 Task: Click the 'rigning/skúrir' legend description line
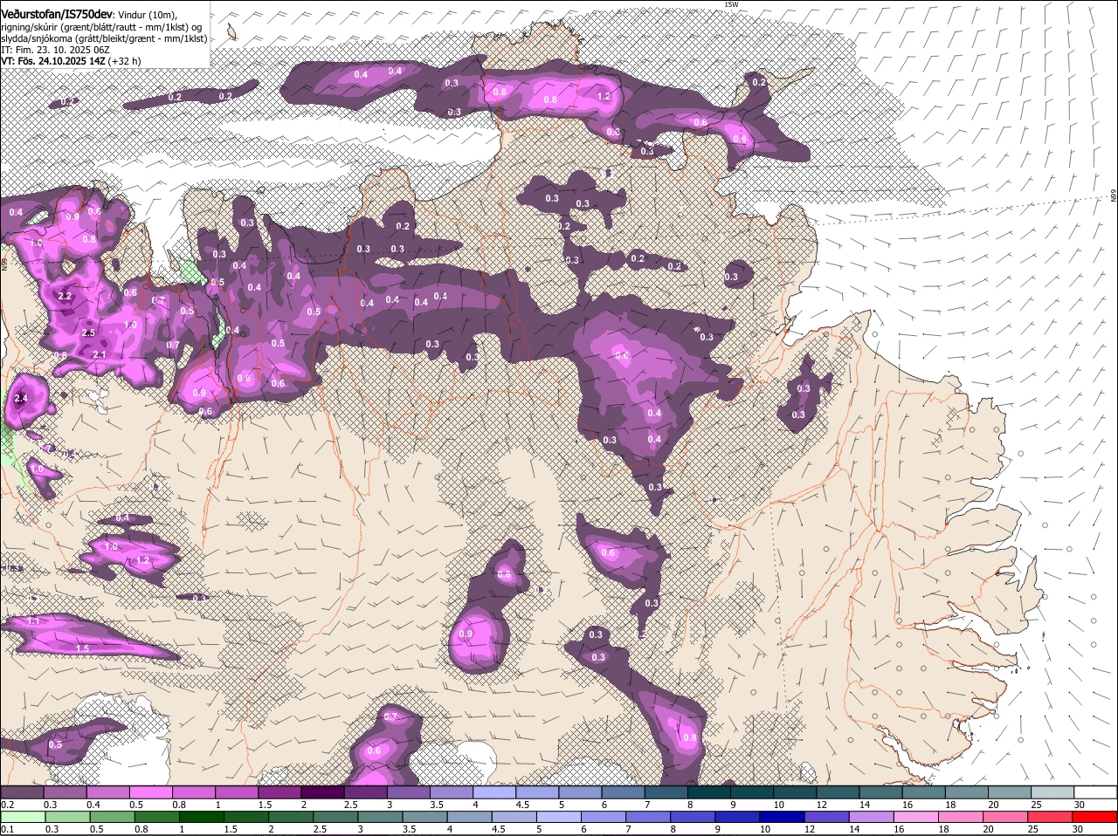pyautogui.click(x=101, y=27)
